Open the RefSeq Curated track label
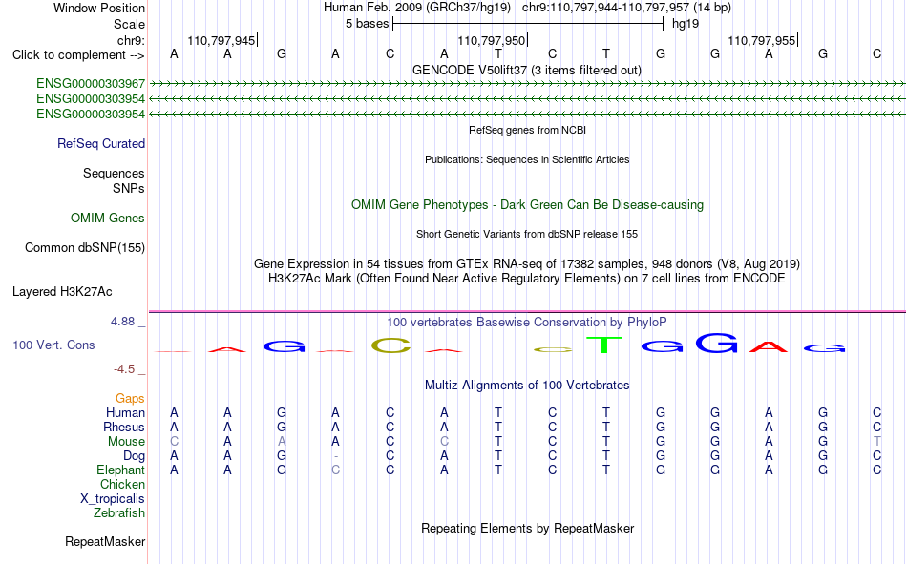Viewport: 907px width, 564px height. (x=101, y=143)
